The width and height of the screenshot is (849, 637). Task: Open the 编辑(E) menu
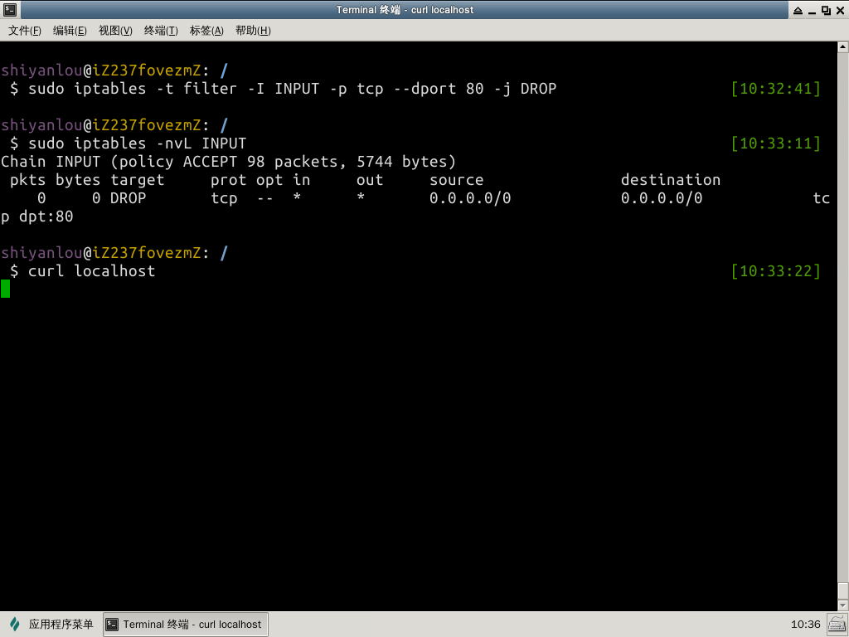tap(70, 31)
